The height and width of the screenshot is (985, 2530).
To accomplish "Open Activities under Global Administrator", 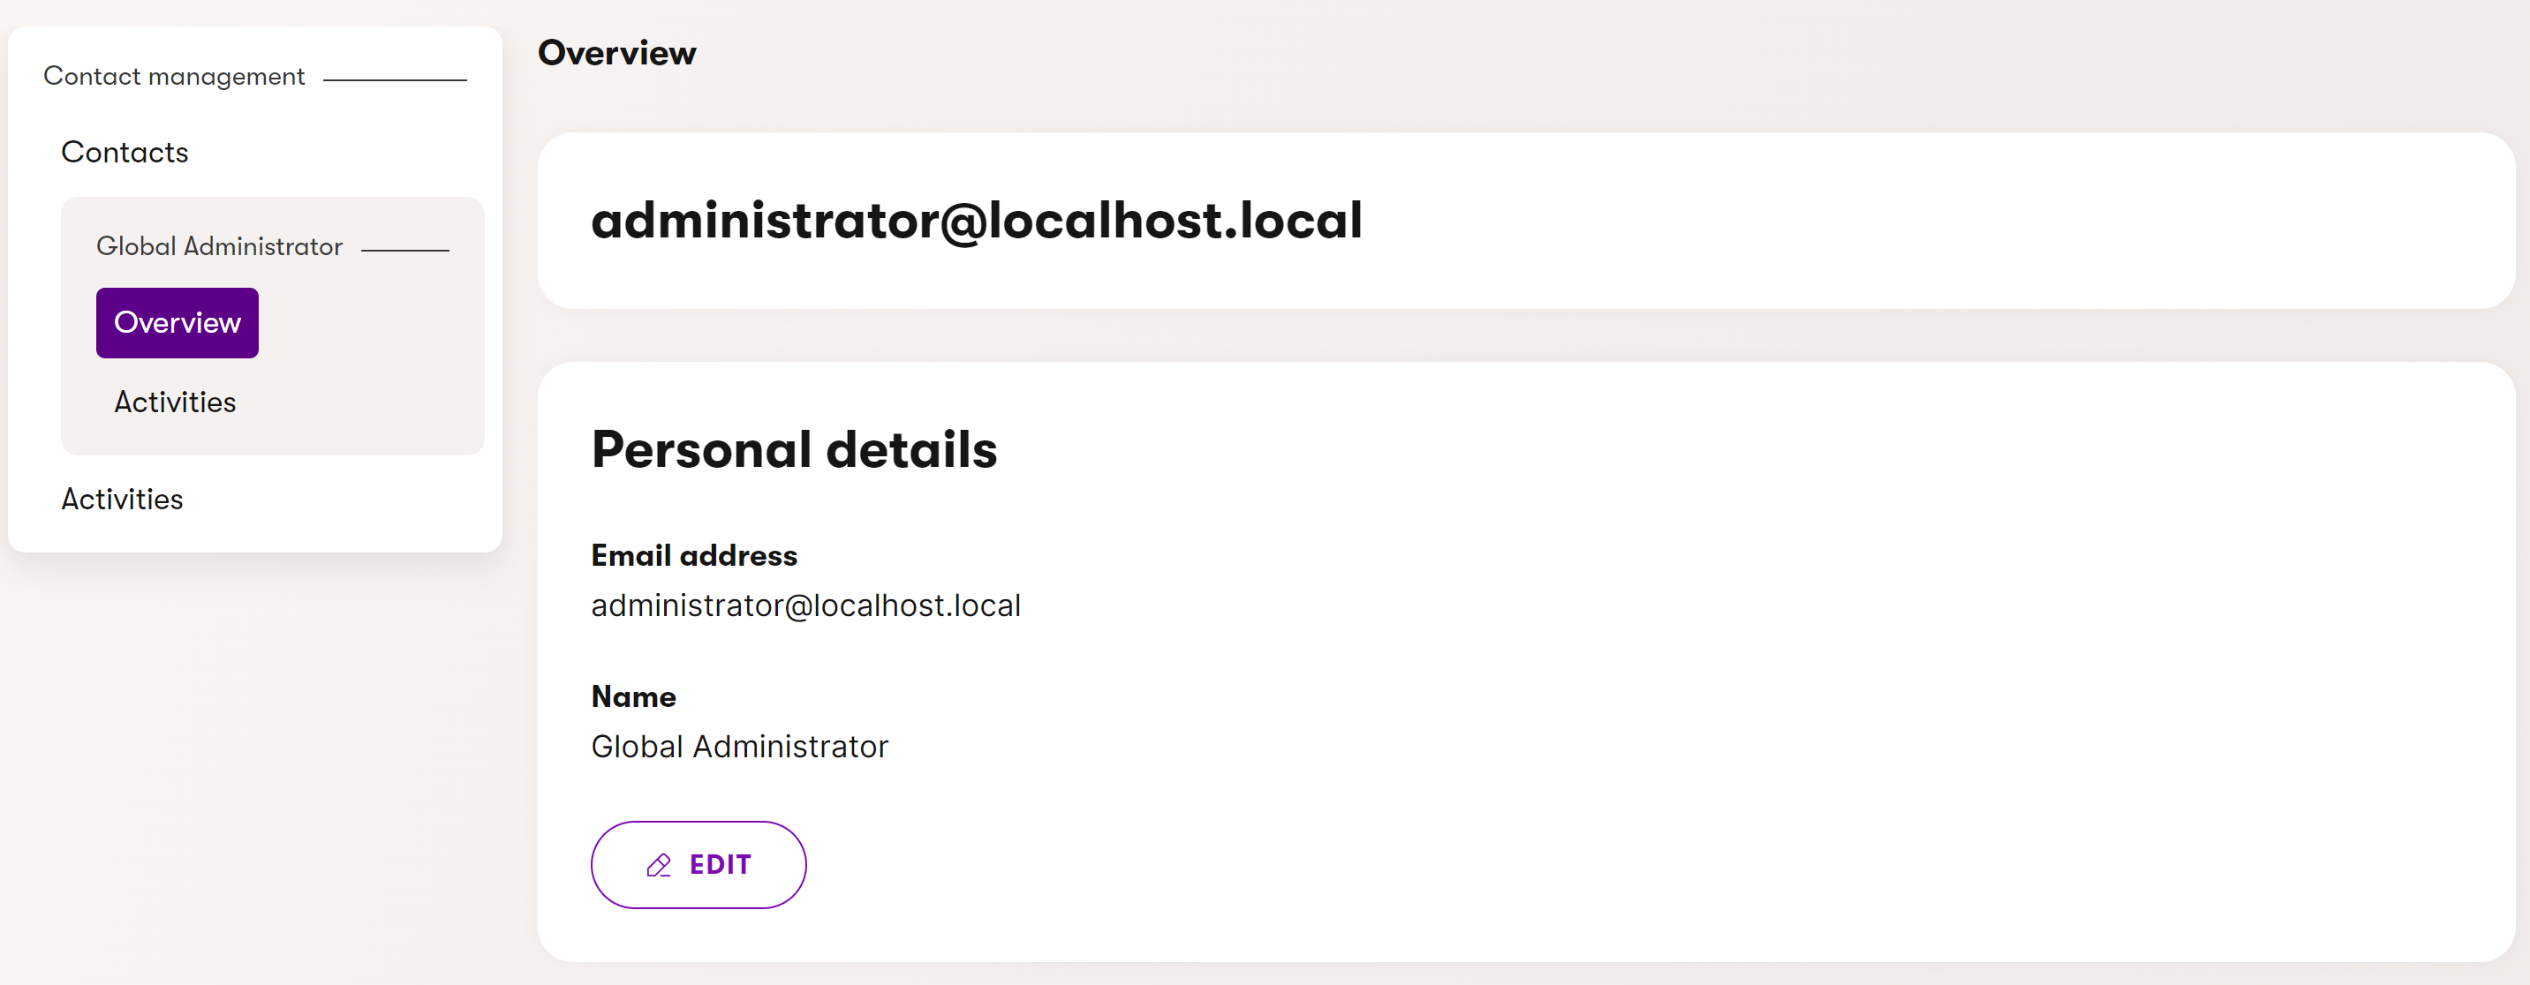I will click(175, 402).
